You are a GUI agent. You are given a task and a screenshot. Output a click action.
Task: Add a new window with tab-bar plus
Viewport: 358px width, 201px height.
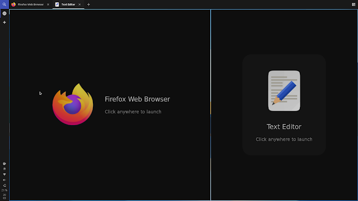pos(88,4)
